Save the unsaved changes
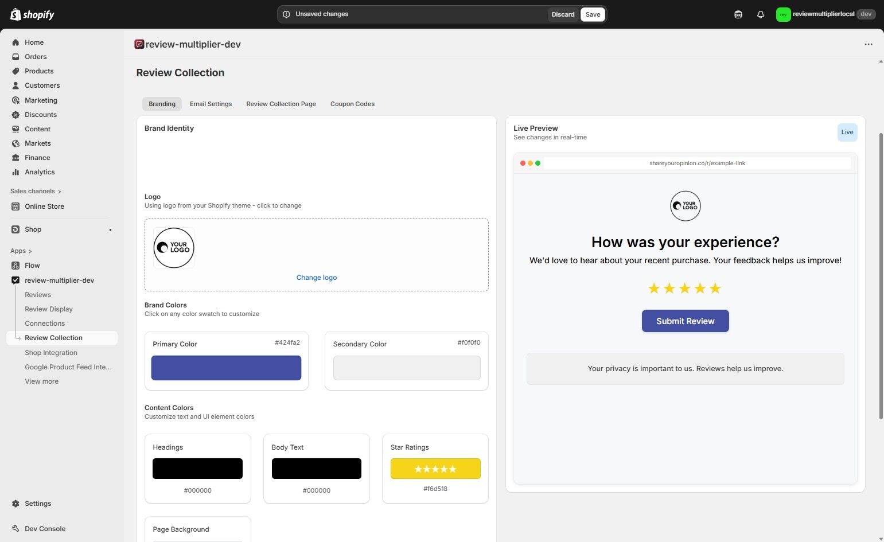Screen dimensions: 884x542 [x=593, y=14]
